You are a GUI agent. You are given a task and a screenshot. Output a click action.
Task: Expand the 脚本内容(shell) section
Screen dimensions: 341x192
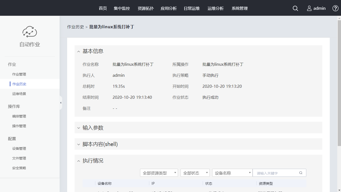[x=79, y=144]
